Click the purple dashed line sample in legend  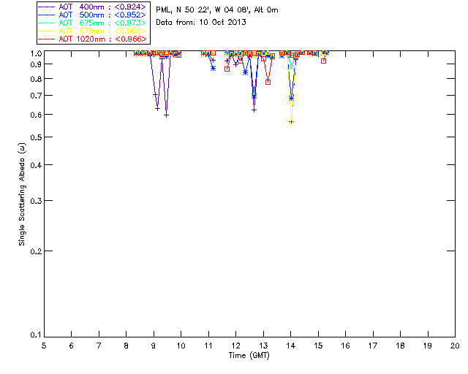(x=47, y=7)
